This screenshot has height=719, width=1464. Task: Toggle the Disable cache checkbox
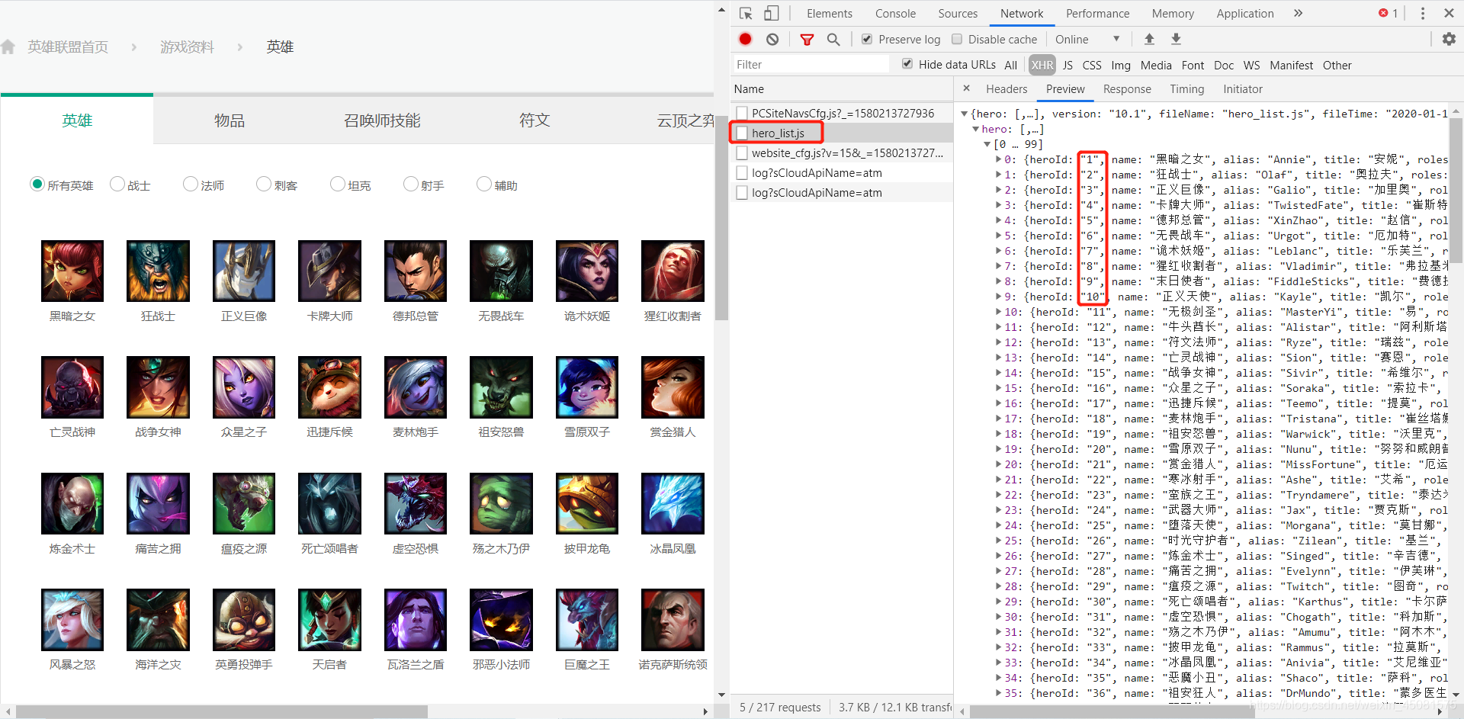tap(957, 39)
